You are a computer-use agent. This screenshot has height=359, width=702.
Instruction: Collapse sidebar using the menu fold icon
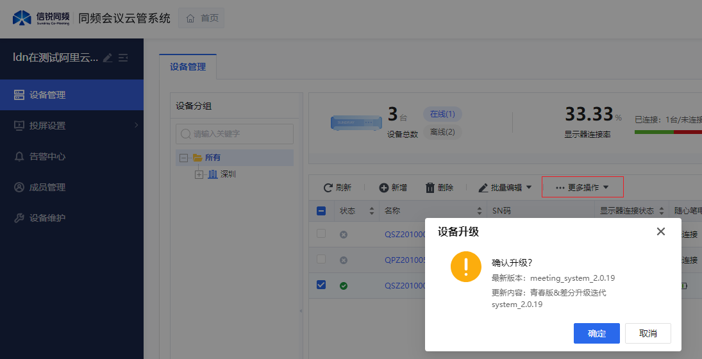tap(123, 58)
